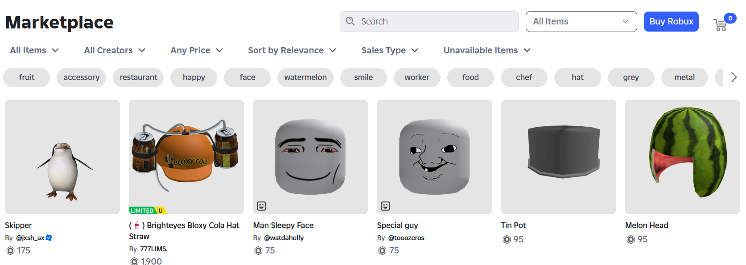Open the shopping cart icon
Viewport: 746px width, 265px height.
[720, 25]
